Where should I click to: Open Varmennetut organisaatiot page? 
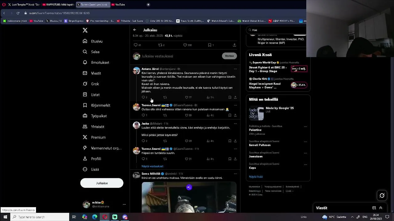(x=102, y=148)
